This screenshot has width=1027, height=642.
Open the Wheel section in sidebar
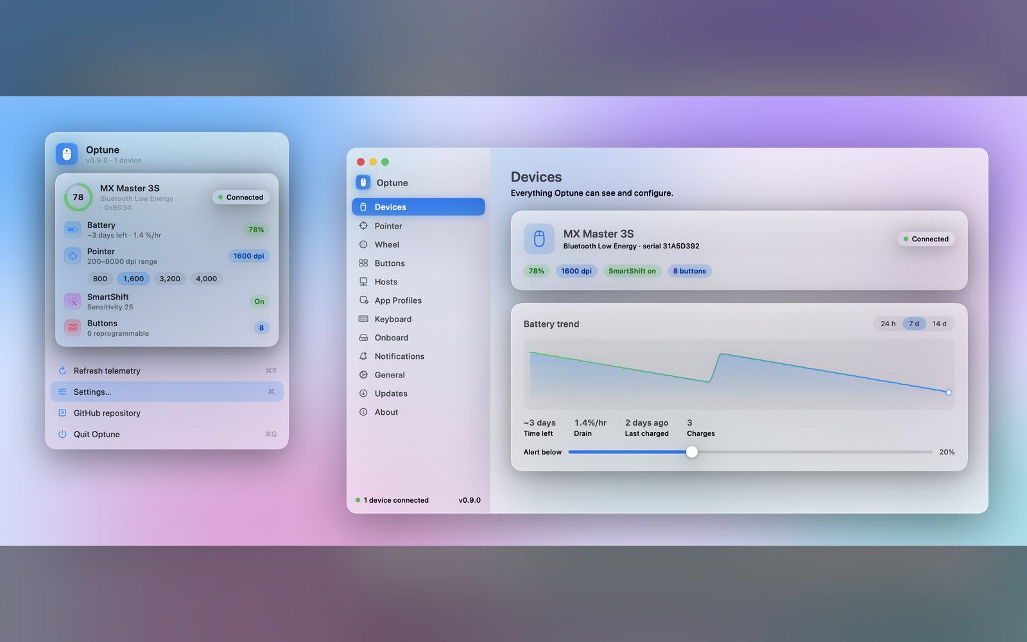click(x=419, y=245)
